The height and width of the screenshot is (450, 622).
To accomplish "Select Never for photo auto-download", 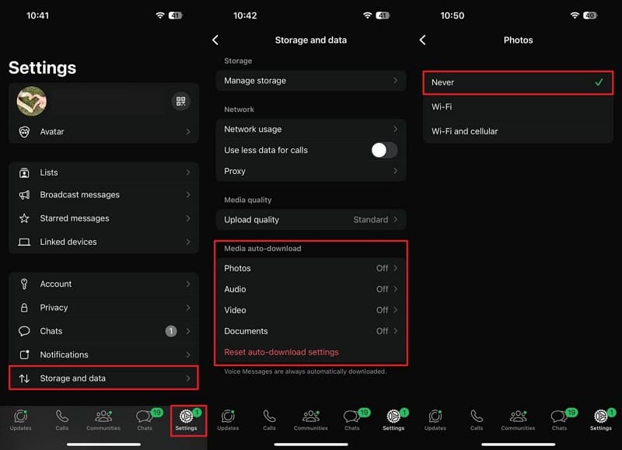I will [x=518, y=82].
